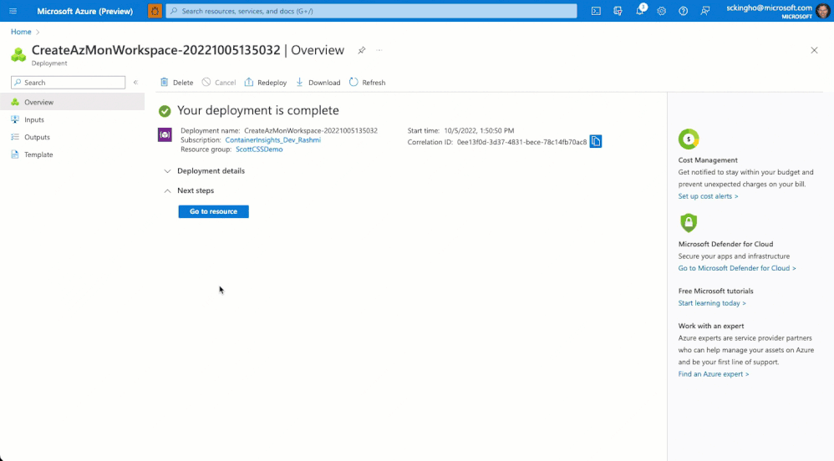Image resolution: width=834 pixels, height=461 pixels.
Task: Click the orange preview bug icon
Action: [x=155, y=11]
